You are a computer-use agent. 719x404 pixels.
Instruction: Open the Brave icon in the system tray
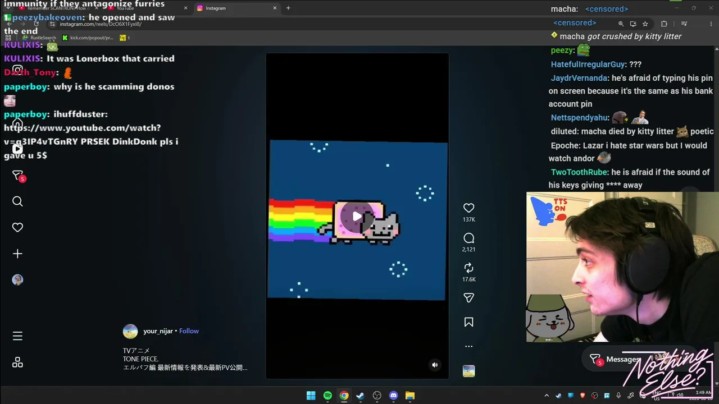pyautogui.click(x=583, y=396)
